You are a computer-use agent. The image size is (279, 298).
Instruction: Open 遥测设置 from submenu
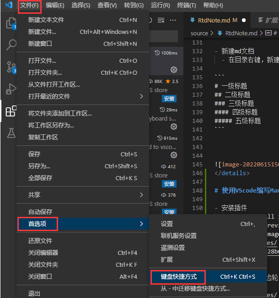coord(208,248)
